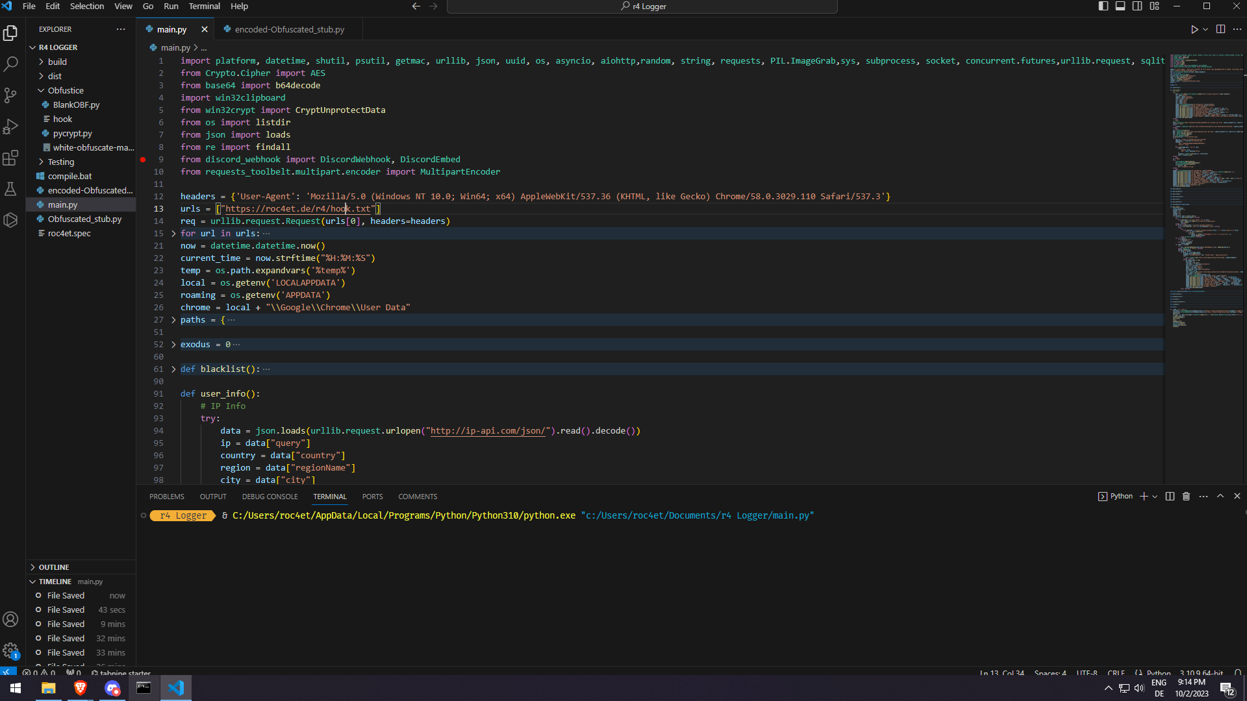Switch to the PROBLEMS panel tab
The width and height of the screenshot is (1247, 701).
(167, 497)
